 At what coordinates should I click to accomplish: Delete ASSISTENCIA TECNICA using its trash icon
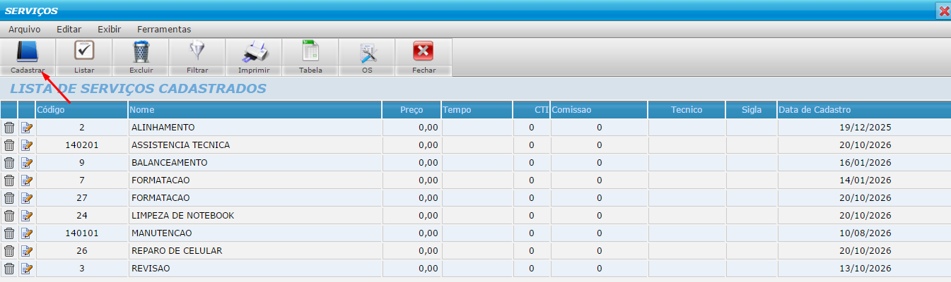(x=9, y=145)
